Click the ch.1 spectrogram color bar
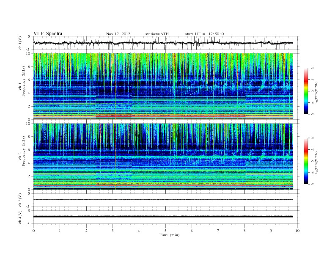 click(306, 91)
